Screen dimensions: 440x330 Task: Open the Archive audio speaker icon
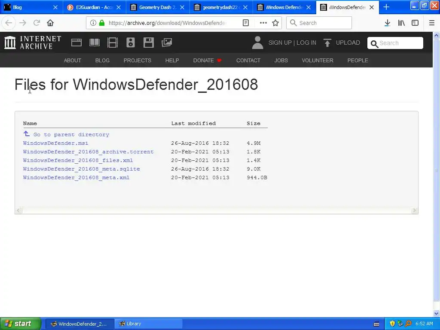pyautogui.click(x=131, y=43)
